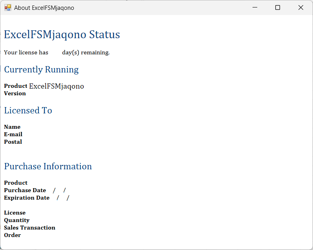Click 'day(s) remaining.' text
This screenshot has width=313, height=250.
pos(86,52)
